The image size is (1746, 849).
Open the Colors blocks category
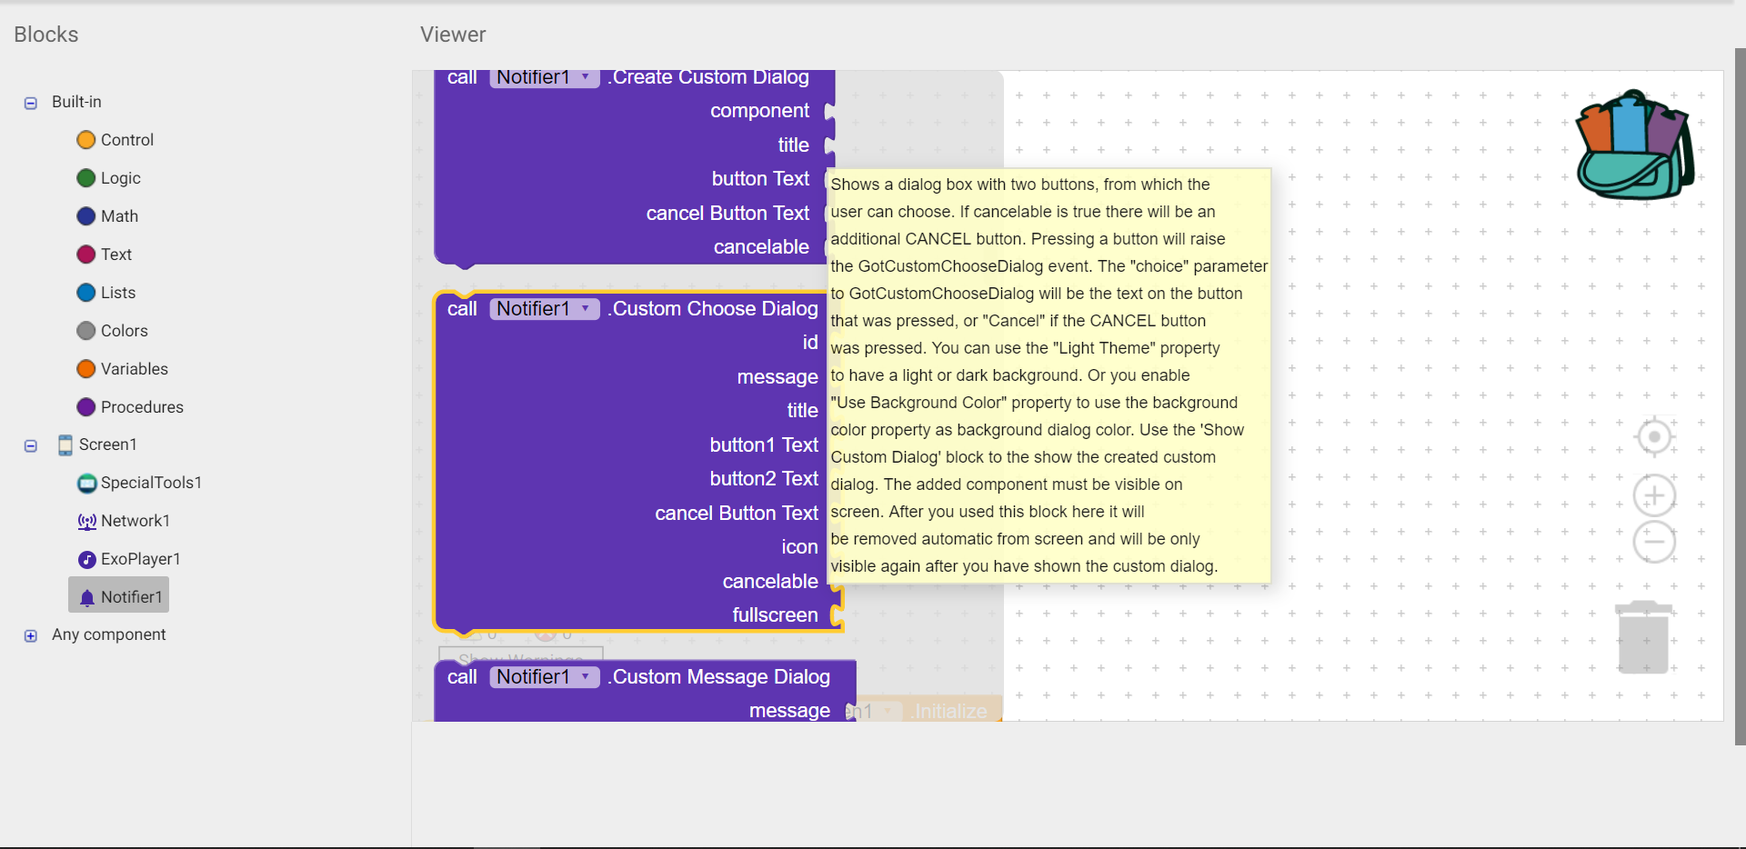coord(124,331)
